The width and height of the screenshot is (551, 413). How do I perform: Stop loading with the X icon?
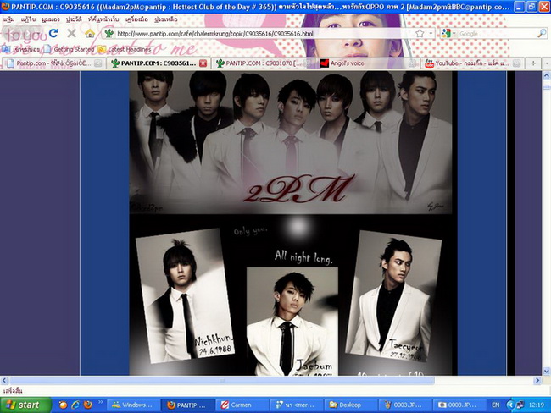tap(72, 33)
